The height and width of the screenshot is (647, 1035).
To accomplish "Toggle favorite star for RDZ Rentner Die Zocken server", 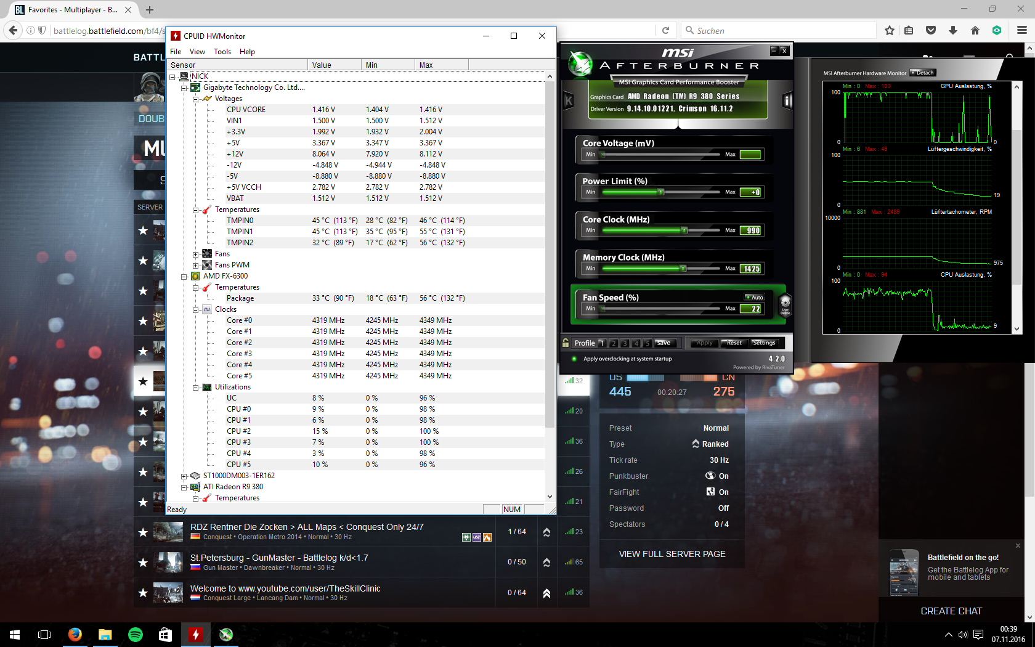I will coord(143,532).
